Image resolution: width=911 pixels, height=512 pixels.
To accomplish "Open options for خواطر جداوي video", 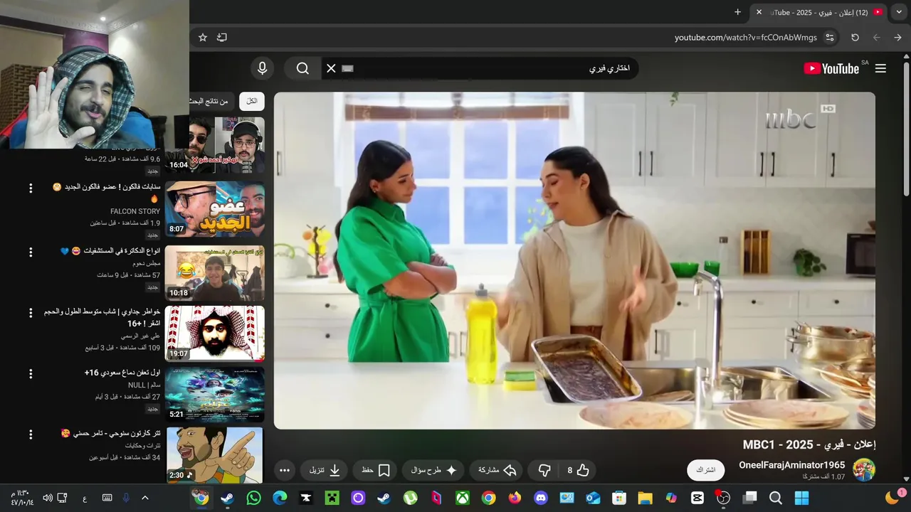I will point(31,313).
